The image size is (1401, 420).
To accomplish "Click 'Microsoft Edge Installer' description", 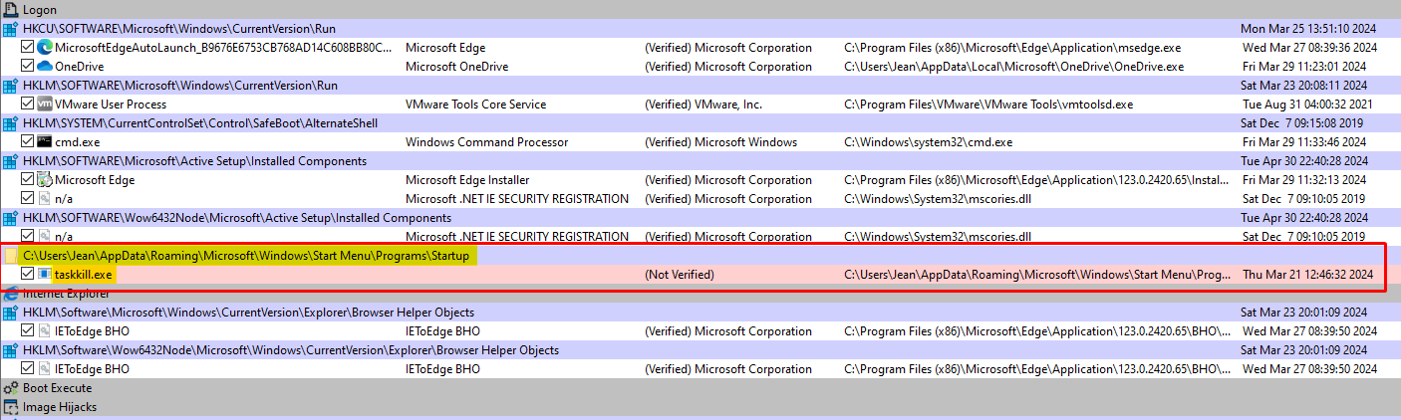I will pos(469,179).
